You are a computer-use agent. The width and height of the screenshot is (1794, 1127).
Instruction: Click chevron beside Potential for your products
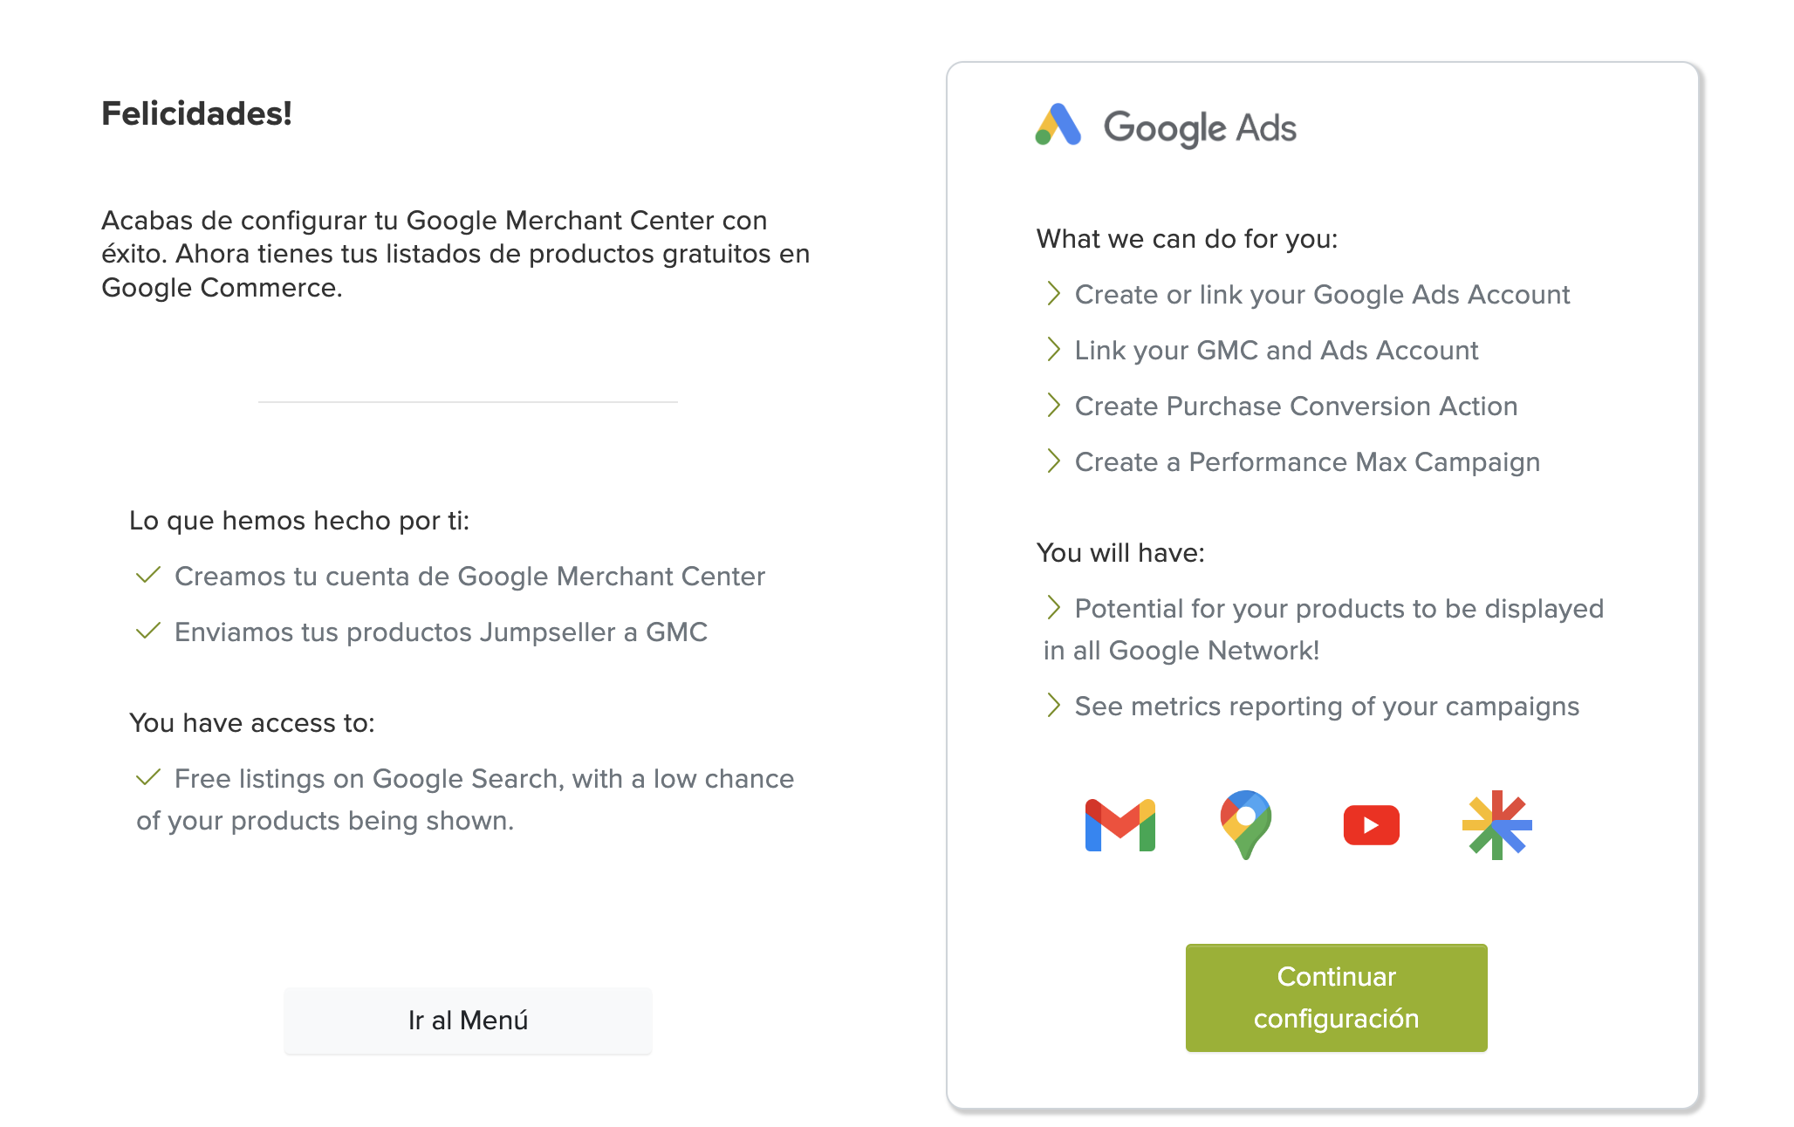[1053, 607]
